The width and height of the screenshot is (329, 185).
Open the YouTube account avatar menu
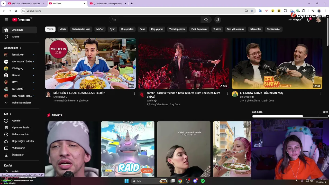coord(318,20)
